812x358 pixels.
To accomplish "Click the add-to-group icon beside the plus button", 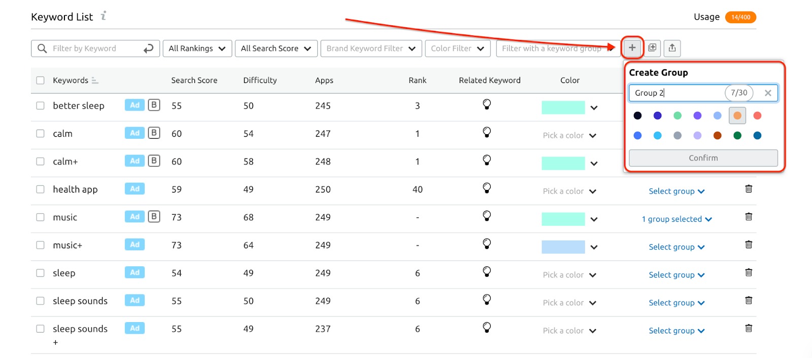I will pos(652,48).
